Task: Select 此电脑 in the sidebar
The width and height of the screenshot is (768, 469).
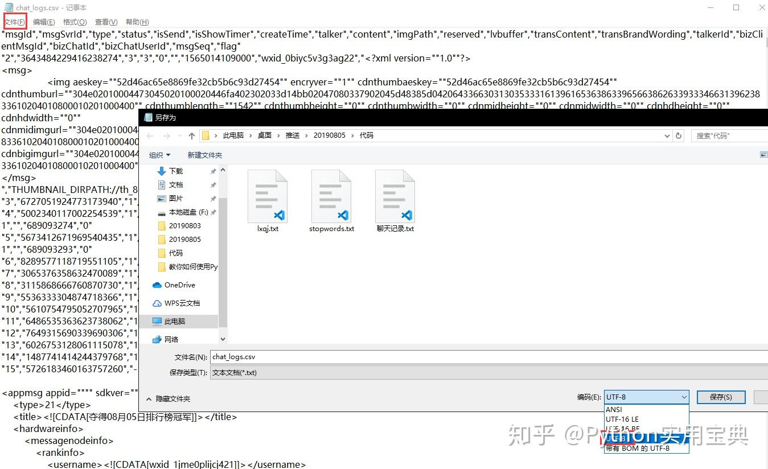Action: 176,321
